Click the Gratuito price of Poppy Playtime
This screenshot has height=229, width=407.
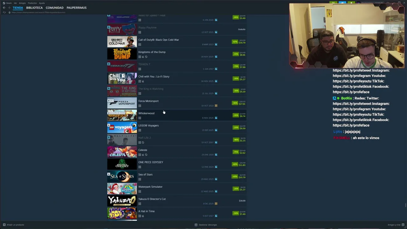tap(242, 29)
